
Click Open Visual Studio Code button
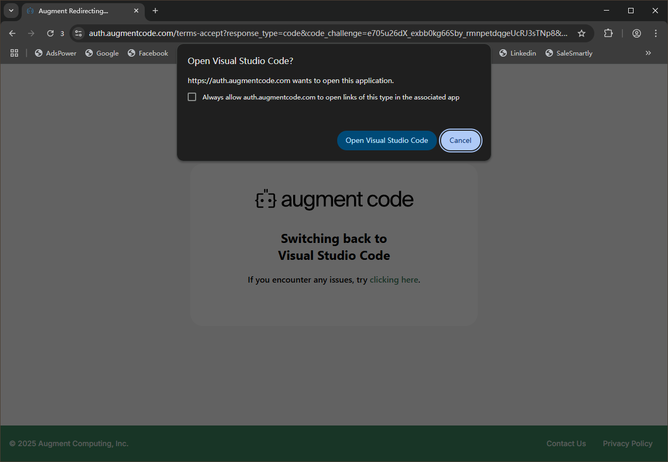click(386, 140)
